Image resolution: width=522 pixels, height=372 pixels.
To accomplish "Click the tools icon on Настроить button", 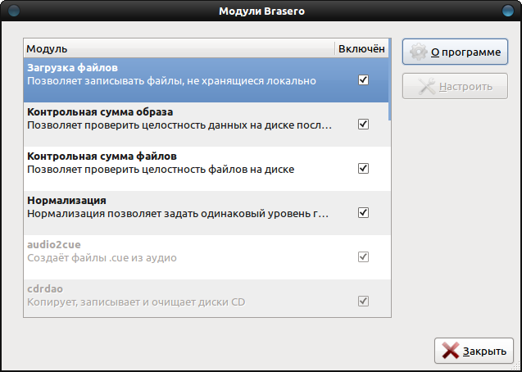I will [x=427, y=87].
